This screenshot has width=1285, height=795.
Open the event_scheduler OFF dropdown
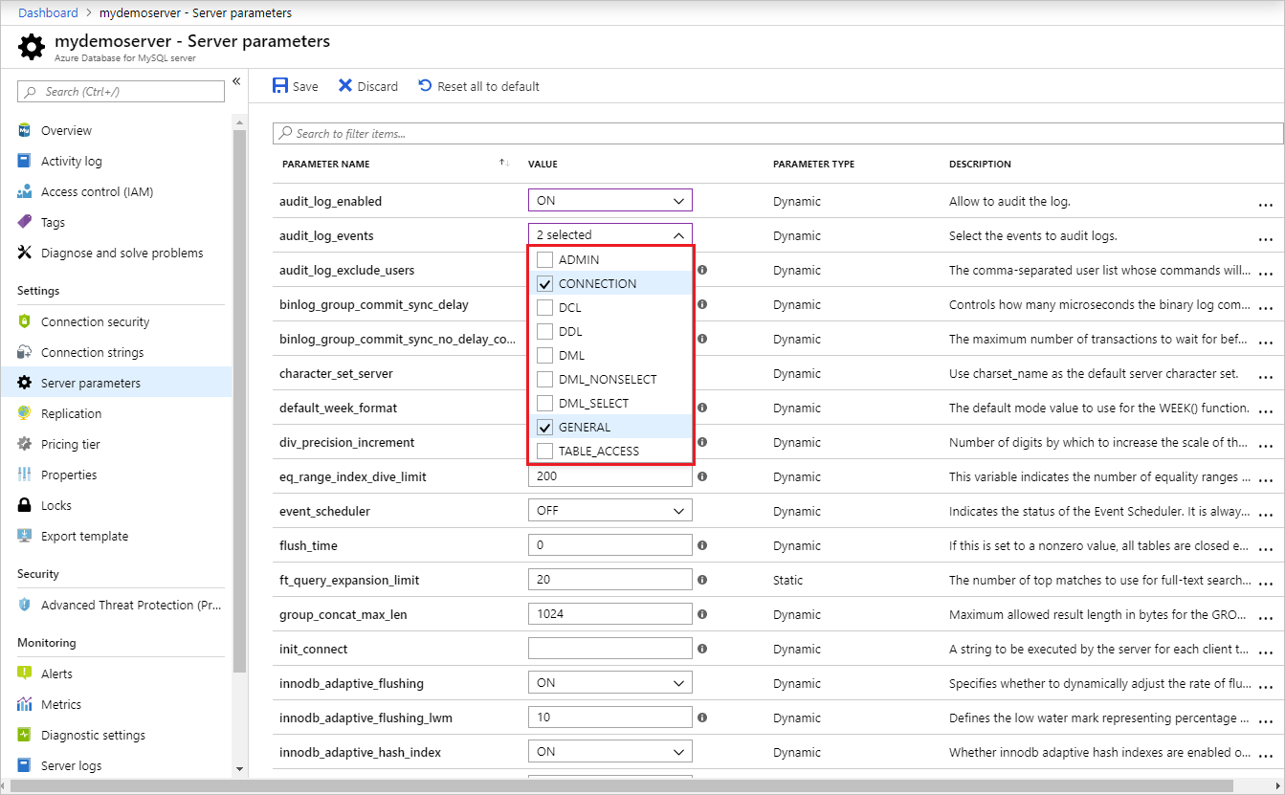tap(609, 510)
